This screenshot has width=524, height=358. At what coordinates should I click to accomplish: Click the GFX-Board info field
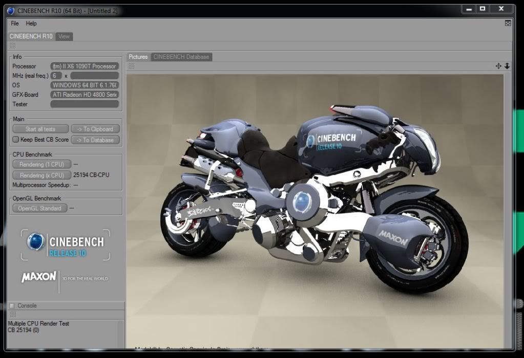85,95
